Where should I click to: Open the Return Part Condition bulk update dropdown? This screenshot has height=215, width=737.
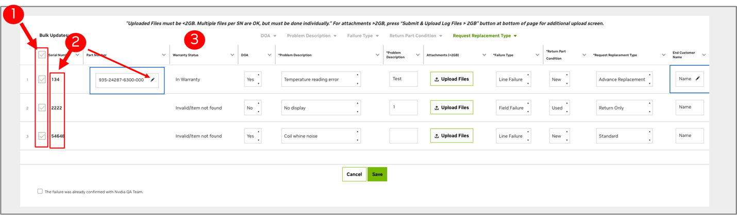pos(416,35)
